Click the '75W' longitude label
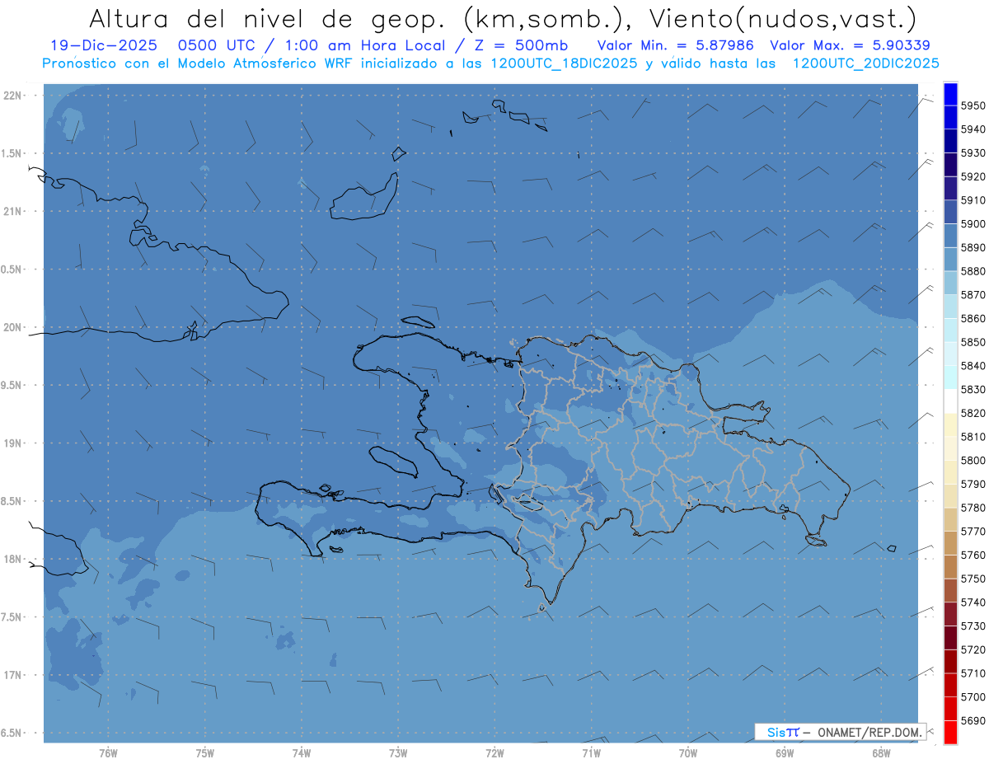This screenshot has width=989, height=764. pos(205,752)
